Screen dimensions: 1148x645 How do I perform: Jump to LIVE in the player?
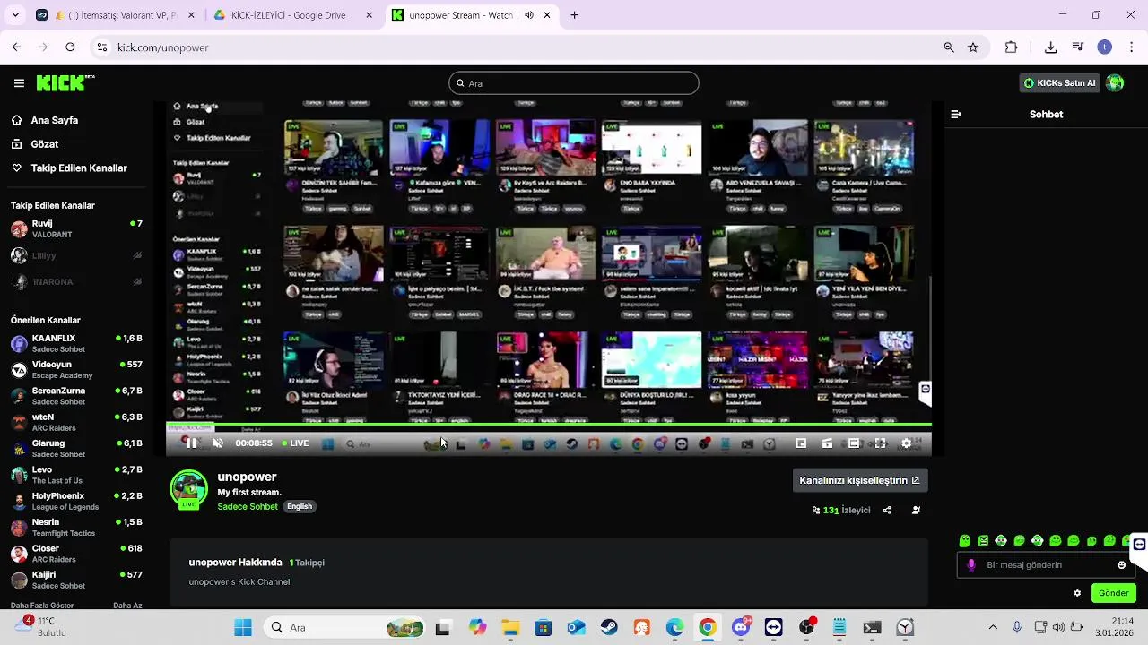click(295, 443)
